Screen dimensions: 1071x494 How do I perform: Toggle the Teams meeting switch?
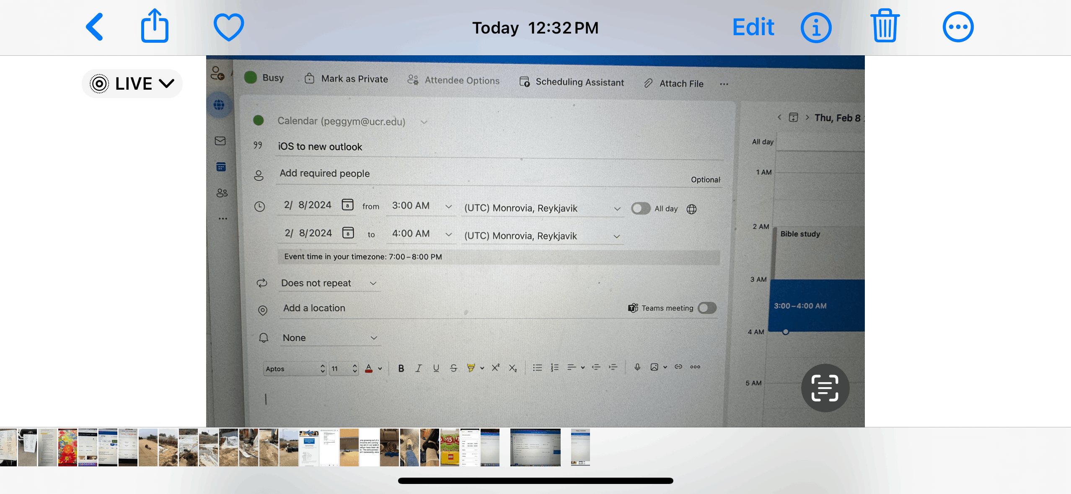pyautogui.click(x=707, y=308)
